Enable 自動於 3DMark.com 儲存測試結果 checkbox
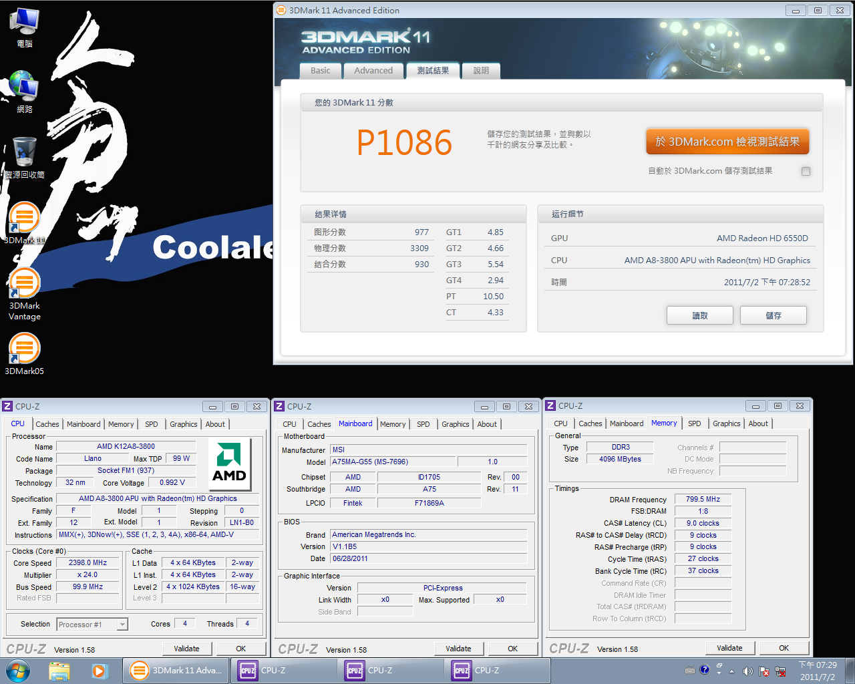Viewport: 855px width, 684px height. (806, 171)
